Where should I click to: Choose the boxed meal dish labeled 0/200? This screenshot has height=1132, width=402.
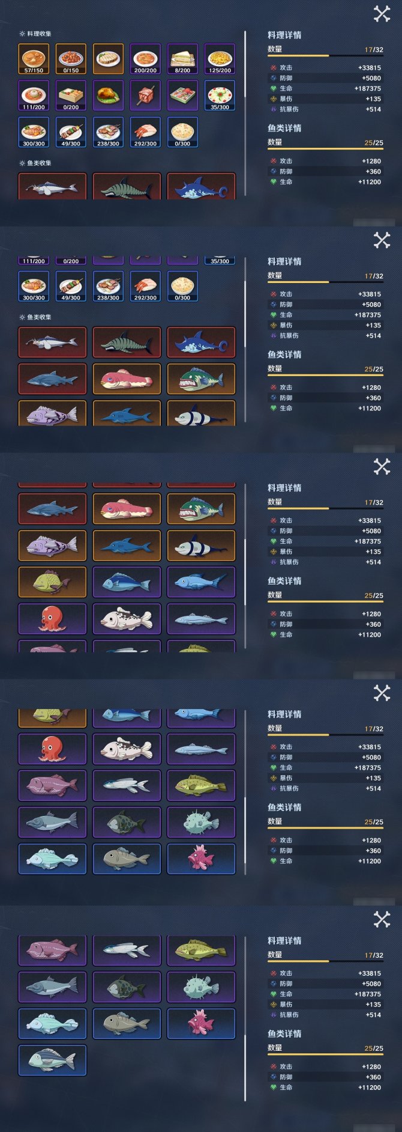(x=71, y=96)
